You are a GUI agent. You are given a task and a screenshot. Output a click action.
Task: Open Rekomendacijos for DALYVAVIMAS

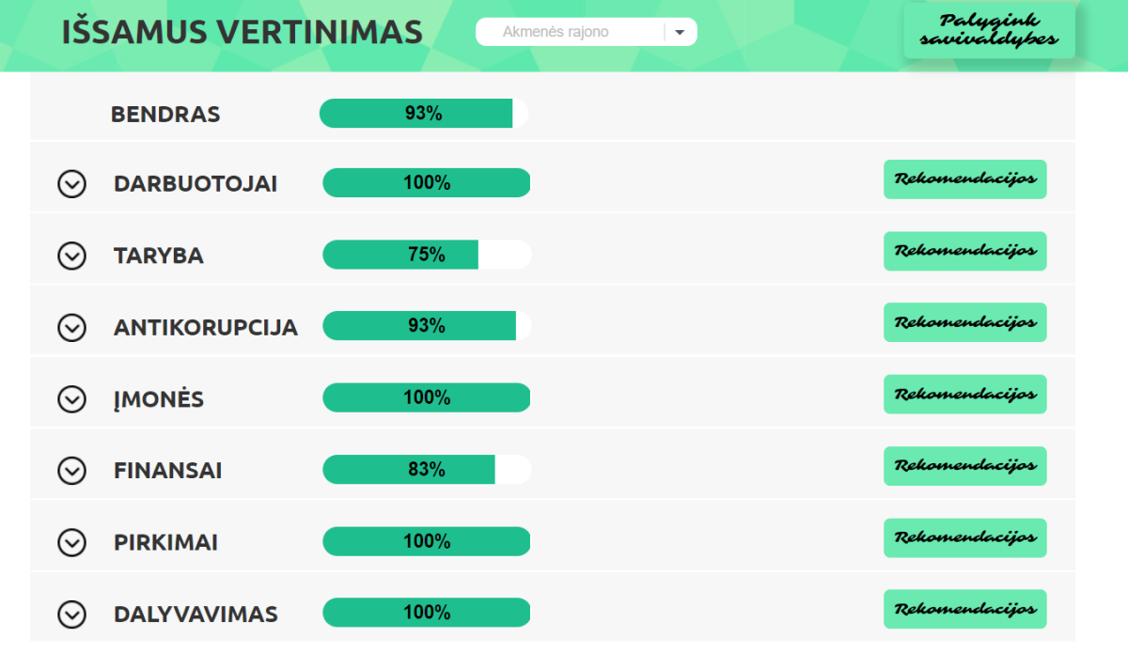964,609
